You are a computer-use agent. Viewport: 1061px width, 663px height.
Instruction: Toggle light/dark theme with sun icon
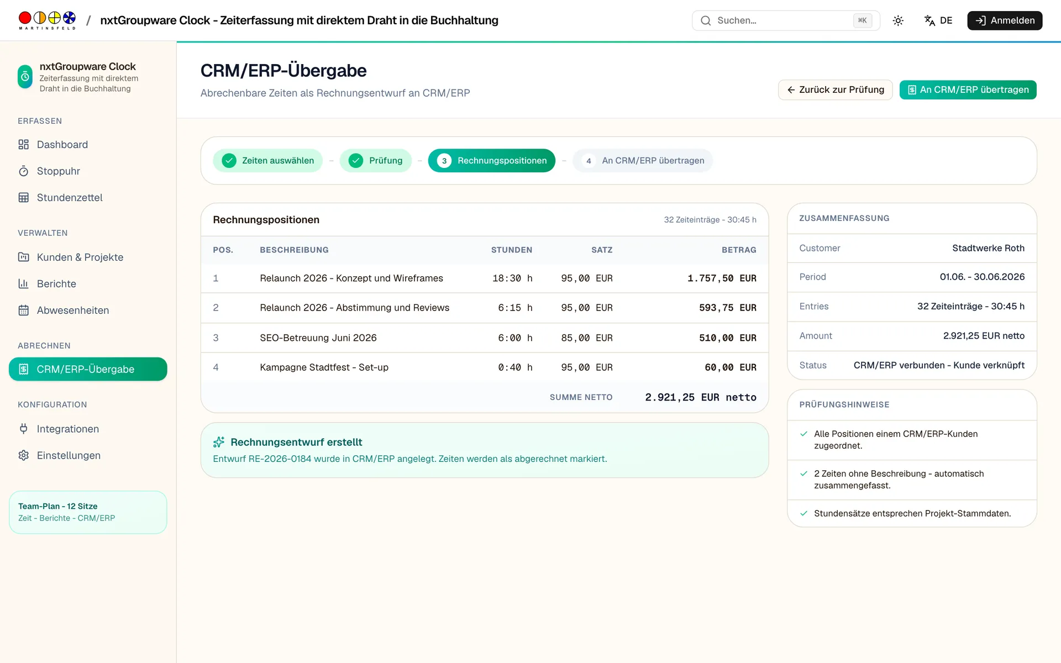pyautogui.click(x=898, y=20)
